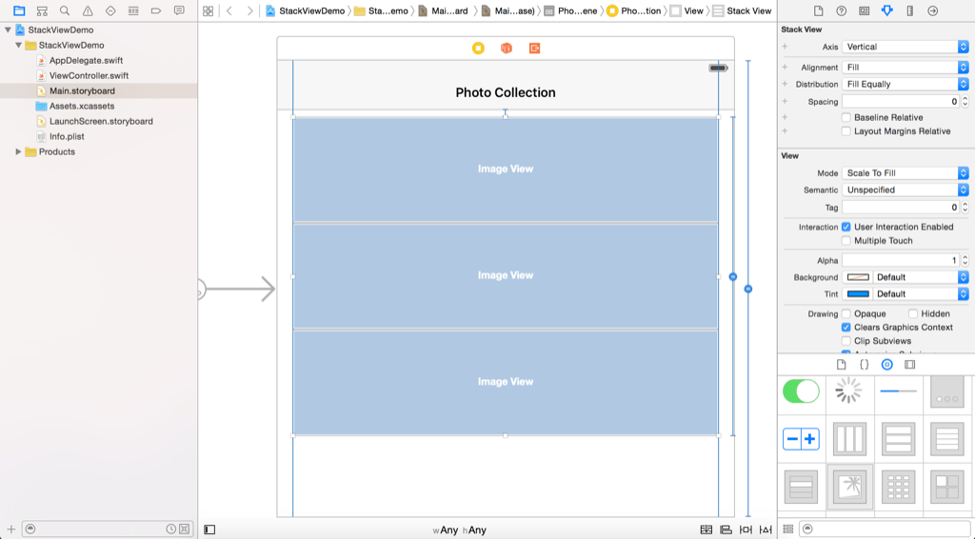Click the Pin constraints button

(746, 529)
